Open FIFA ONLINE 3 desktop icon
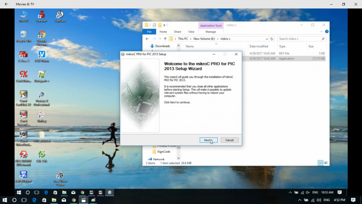This screenshot has height=204, width=362. click(24, 158)
